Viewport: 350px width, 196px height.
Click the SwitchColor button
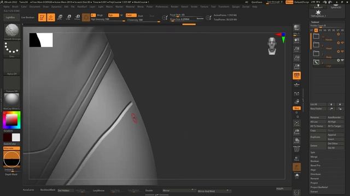(11, 144)
